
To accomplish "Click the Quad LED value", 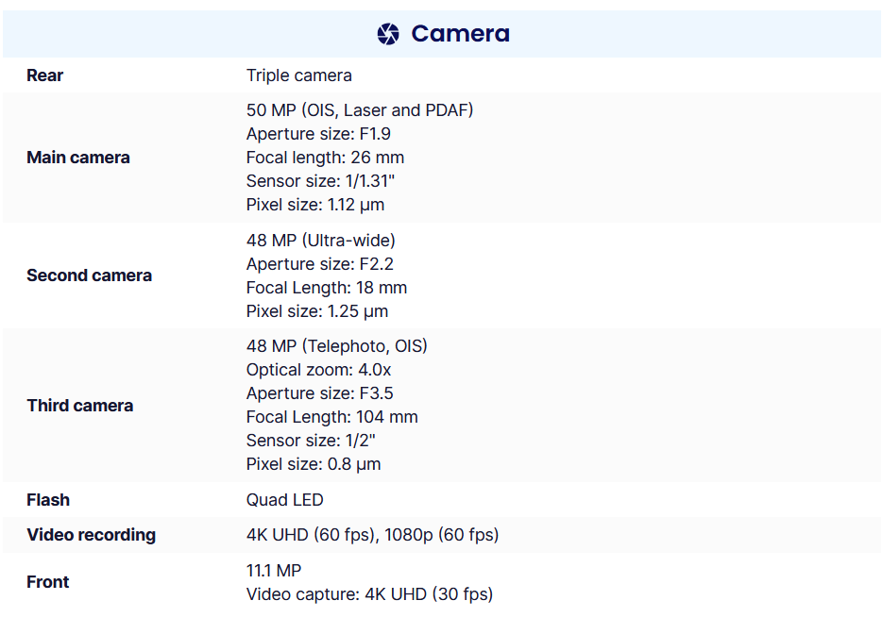I will 284,500.
